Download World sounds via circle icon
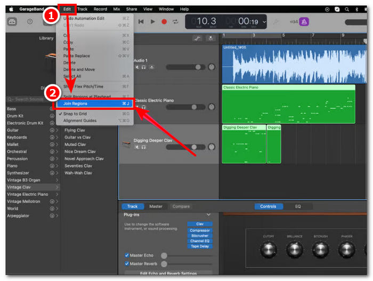Viewport: 373px width, 281px height. point(52,208)
